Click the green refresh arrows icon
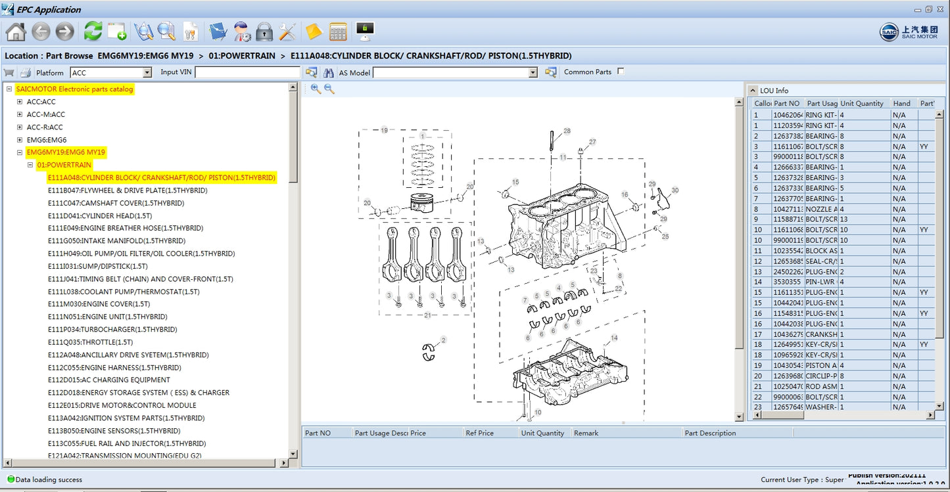This screenshot has height=492, width=950. [93, 31]
